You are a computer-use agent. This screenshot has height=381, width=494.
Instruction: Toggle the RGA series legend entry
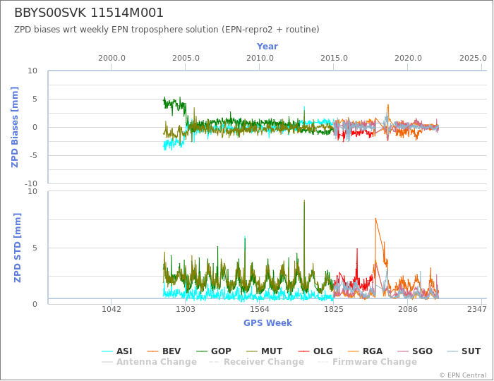coord(365,351)
